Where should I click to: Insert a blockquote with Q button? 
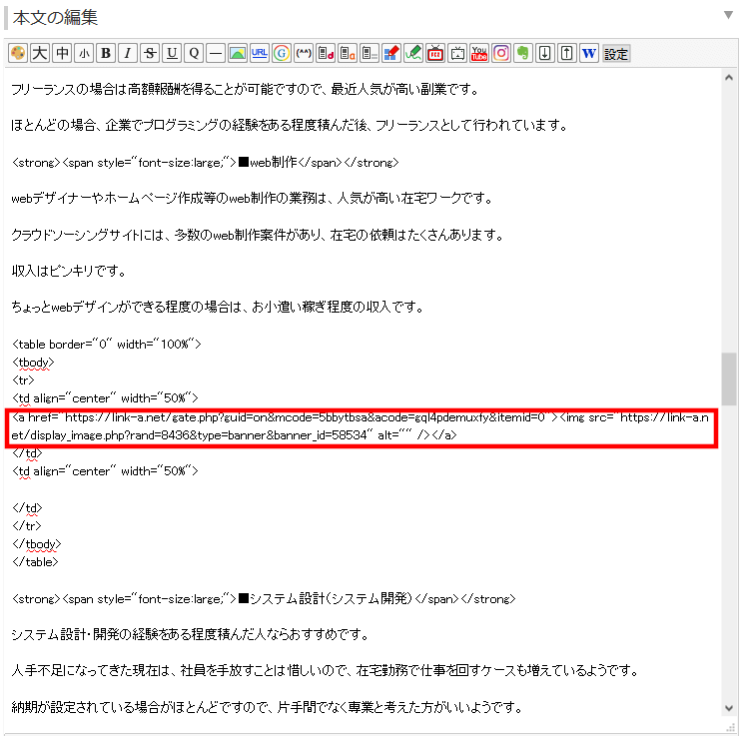coord(194,53)
